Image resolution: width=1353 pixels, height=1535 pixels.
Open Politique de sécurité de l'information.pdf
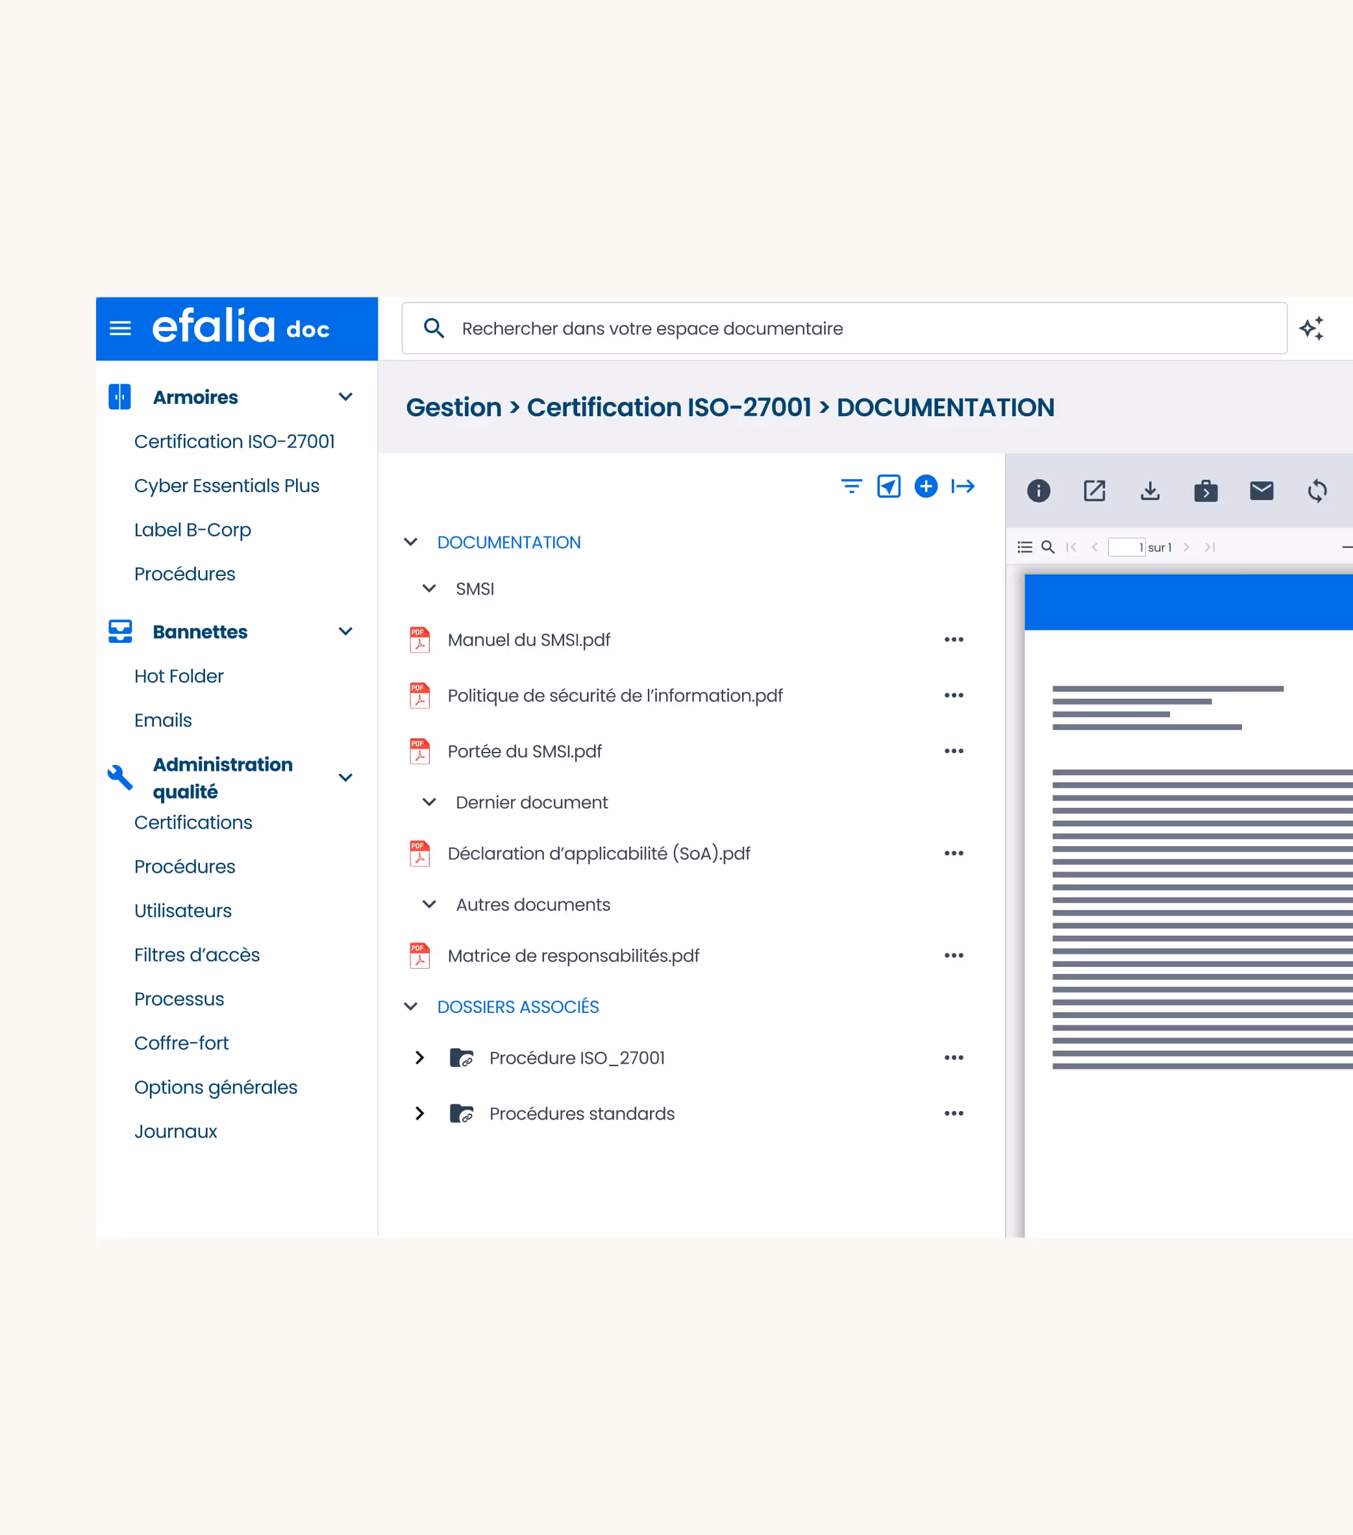coord(615,695)
